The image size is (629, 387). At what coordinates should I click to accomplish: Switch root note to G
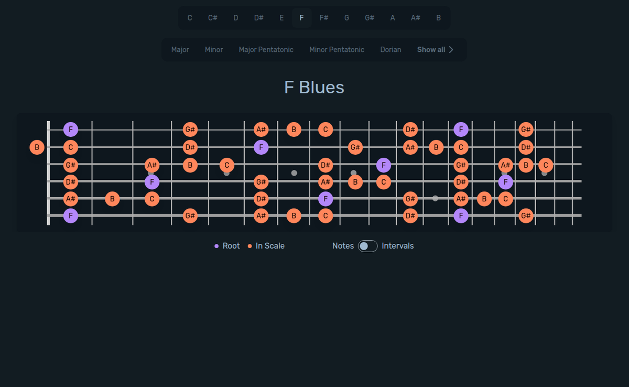[x=346, y=17]
